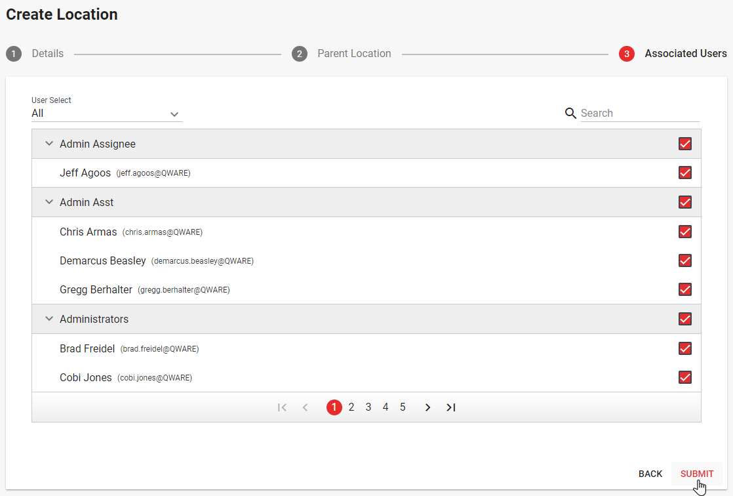Click gregg.berhalter@QWARE username text
This screenshot has height=496, width=733.
pyautogui.click(x=184, y=291)
